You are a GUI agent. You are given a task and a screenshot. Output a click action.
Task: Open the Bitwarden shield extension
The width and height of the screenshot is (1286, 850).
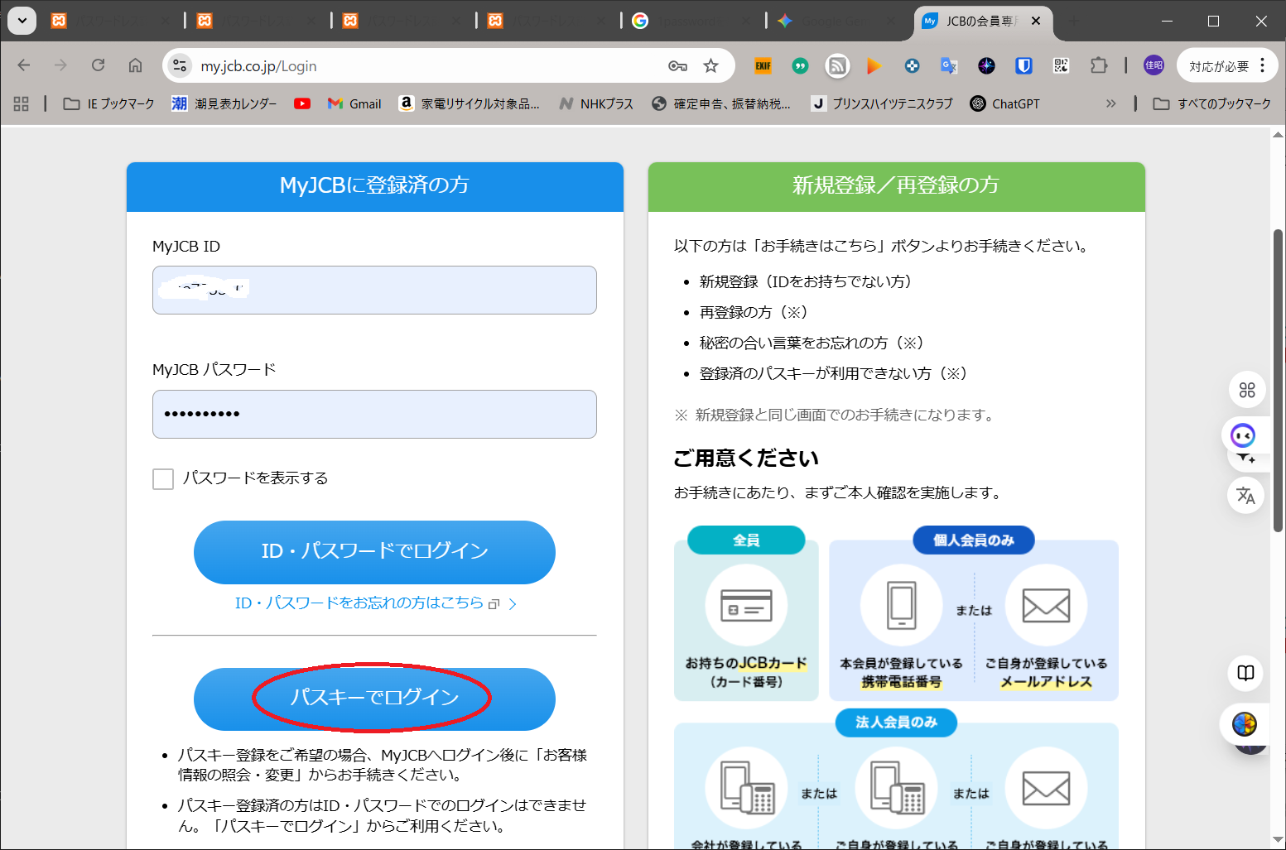click(x=1024, y=66)
